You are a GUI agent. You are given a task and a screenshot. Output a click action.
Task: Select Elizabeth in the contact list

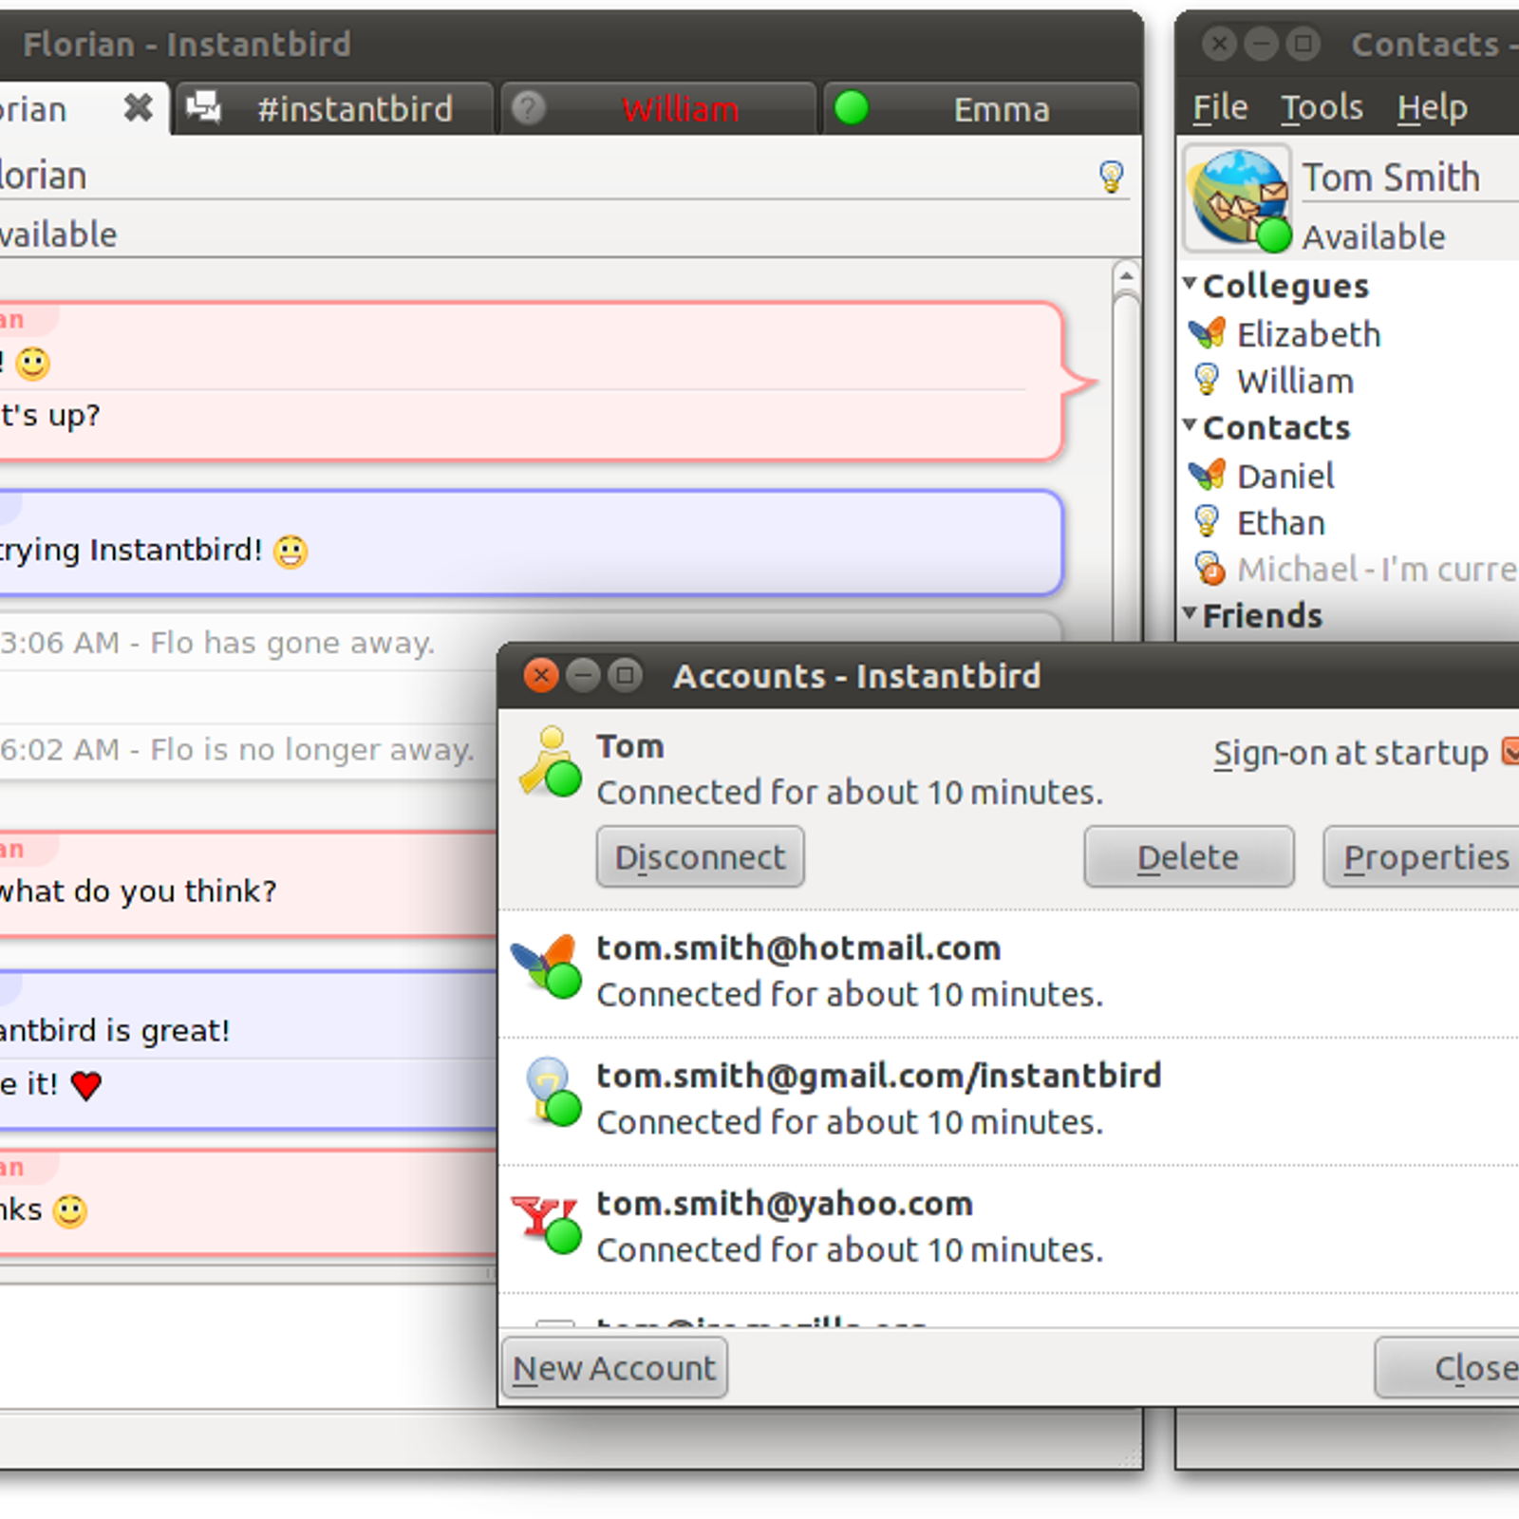(1350, 333)
